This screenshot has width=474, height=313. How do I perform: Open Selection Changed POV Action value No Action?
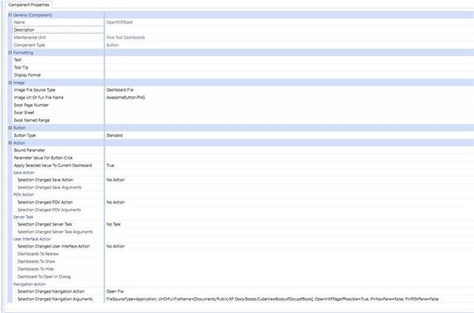(115, 202)
